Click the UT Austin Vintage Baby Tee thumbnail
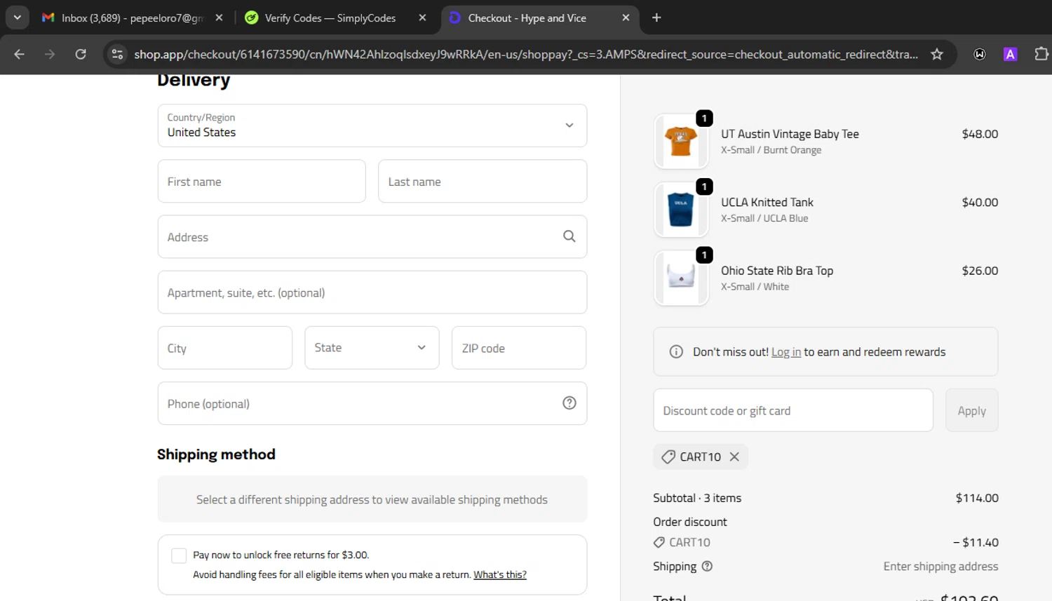The image size is (1052, 601). (x=681, y=141)
